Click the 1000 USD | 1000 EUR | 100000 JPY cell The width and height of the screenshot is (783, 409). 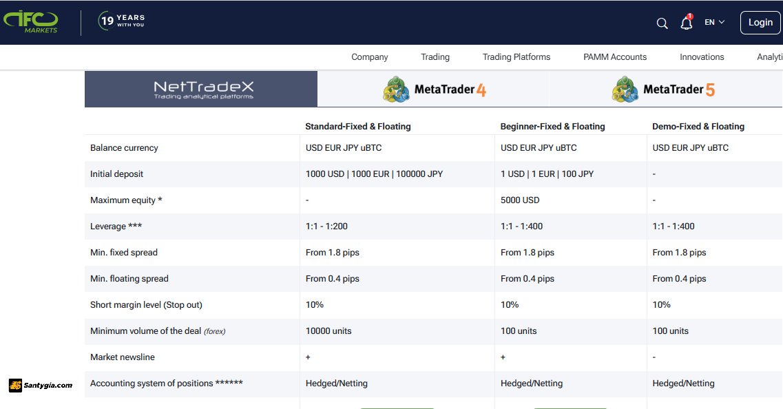click(374, 174)
